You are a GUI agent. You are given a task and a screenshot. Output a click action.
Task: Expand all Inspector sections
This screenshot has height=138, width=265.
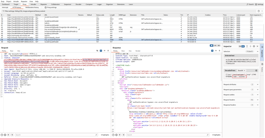coord(247,46)
